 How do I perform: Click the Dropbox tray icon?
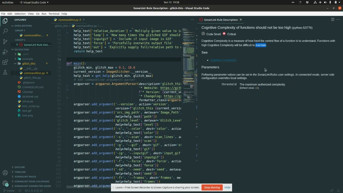point(307,2)
